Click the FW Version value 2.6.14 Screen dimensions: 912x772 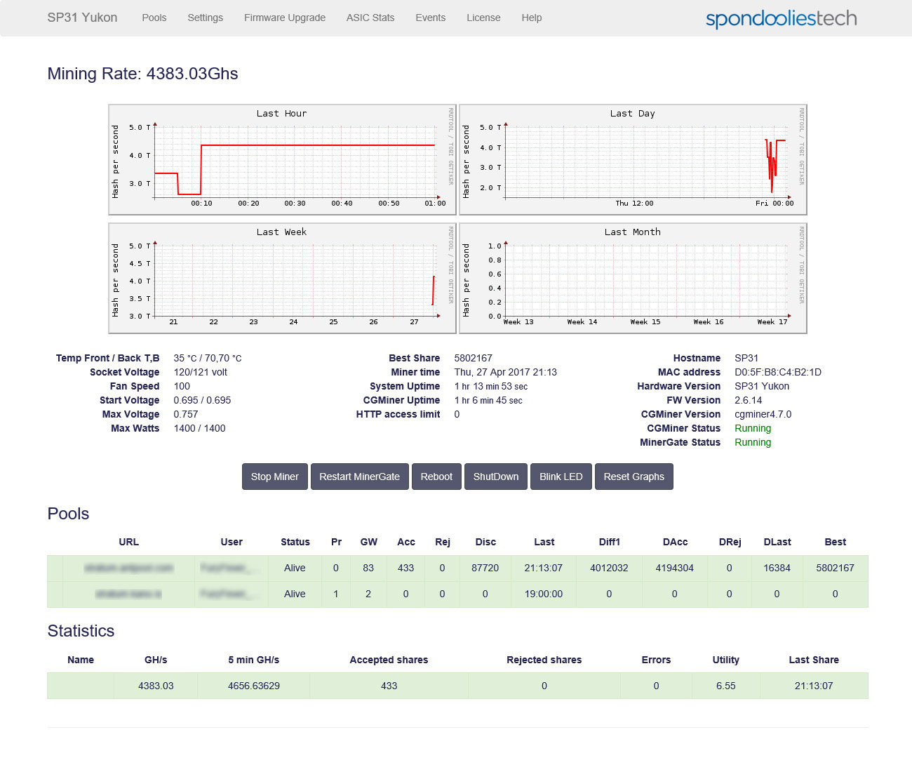[748, 400]
